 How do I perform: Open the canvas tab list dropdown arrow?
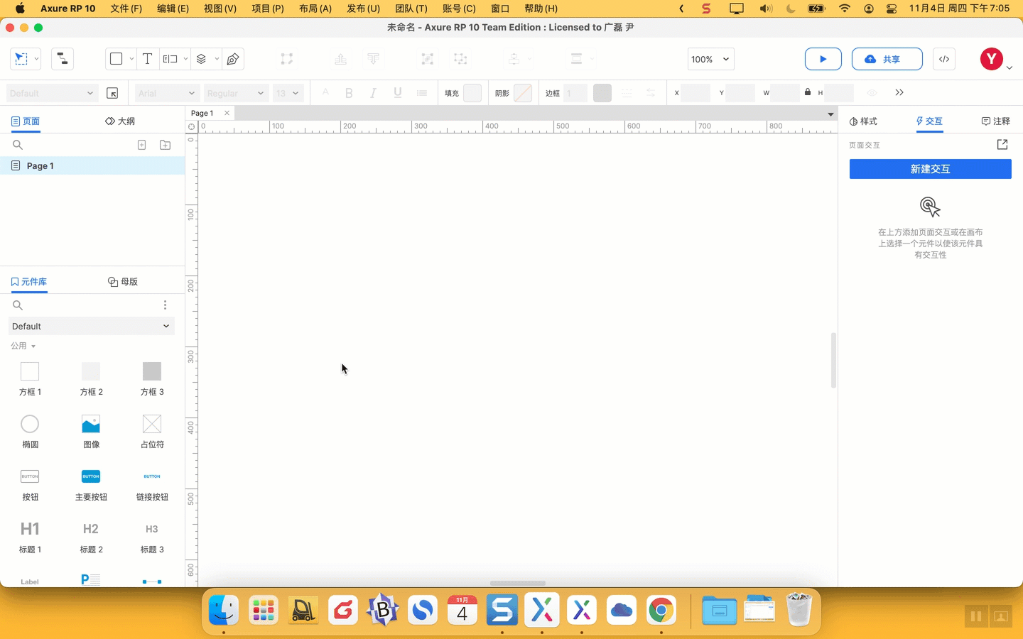click(x=830, y=114)
